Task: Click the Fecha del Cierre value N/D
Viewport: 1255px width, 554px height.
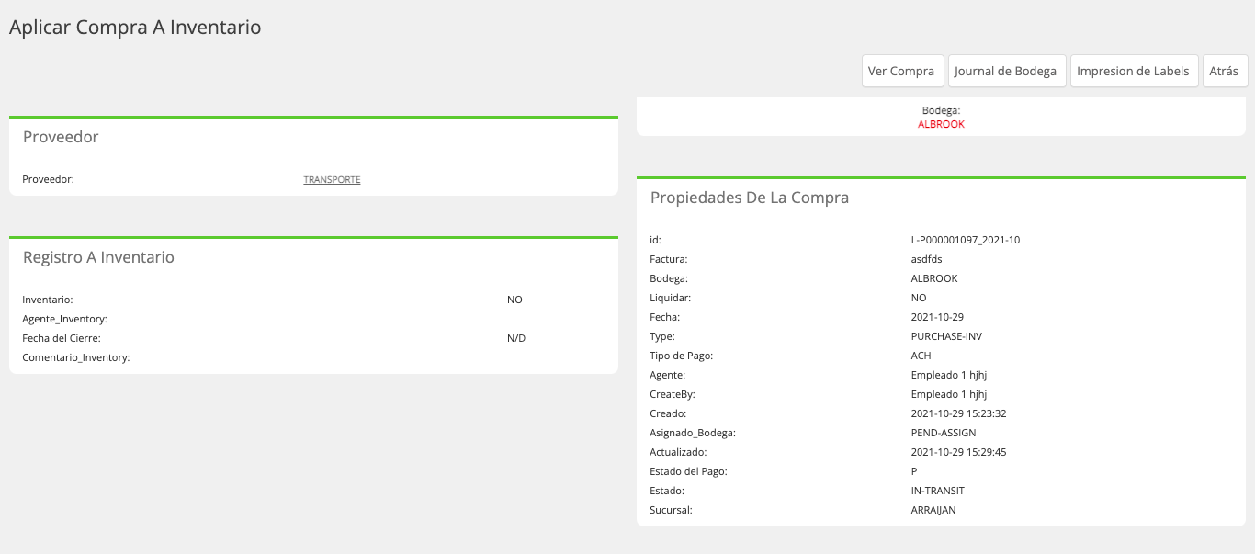Action: [x=516, y=338]
